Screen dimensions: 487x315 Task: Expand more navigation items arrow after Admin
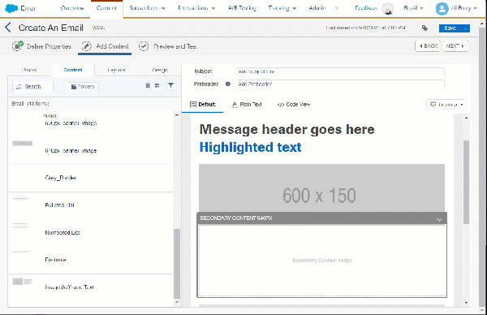pyautogui.click(x=337, y=8)
